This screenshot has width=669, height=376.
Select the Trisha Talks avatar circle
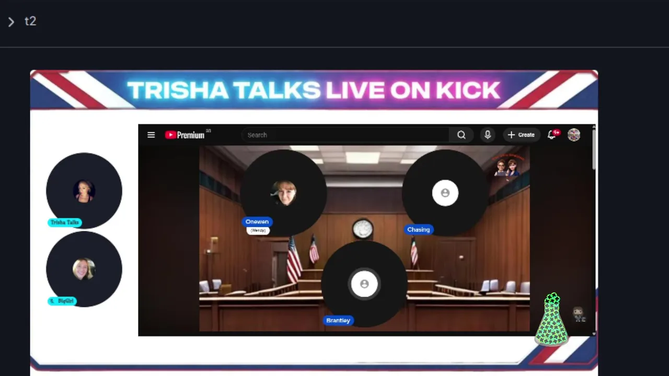(84, 191)
